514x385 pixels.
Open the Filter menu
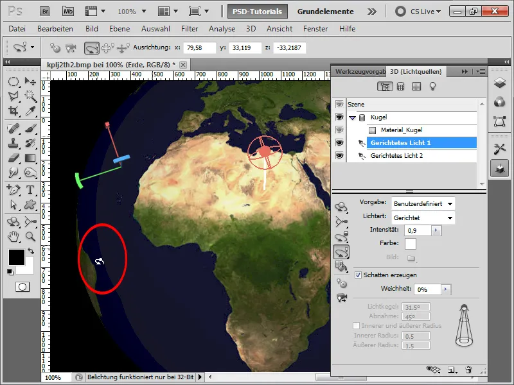click(x=190, y=29)
